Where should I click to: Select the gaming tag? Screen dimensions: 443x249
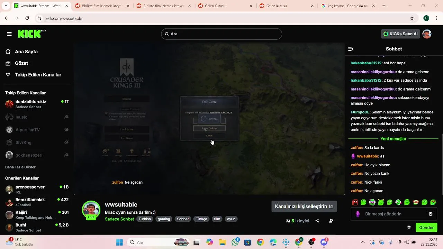click(x=164, y=219)
